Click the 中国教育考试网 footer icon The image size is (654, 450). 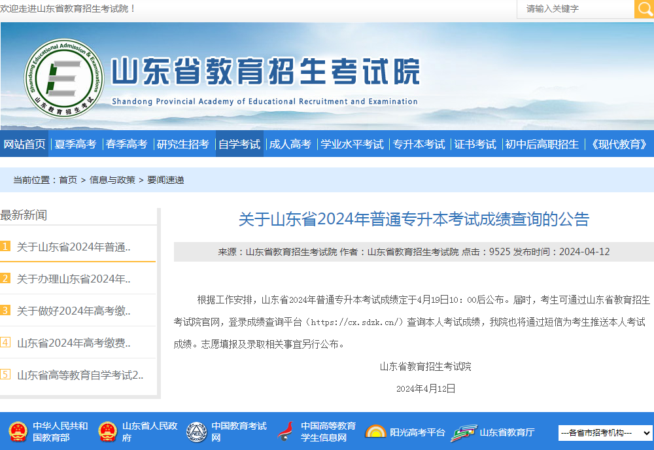tap(196, 432)
